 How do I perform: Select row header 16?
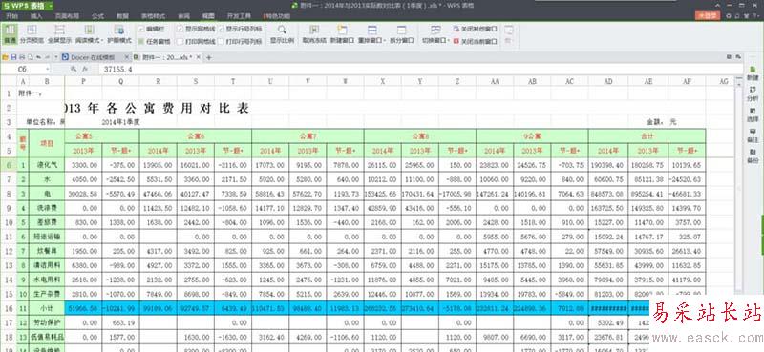tap(9, 308)
